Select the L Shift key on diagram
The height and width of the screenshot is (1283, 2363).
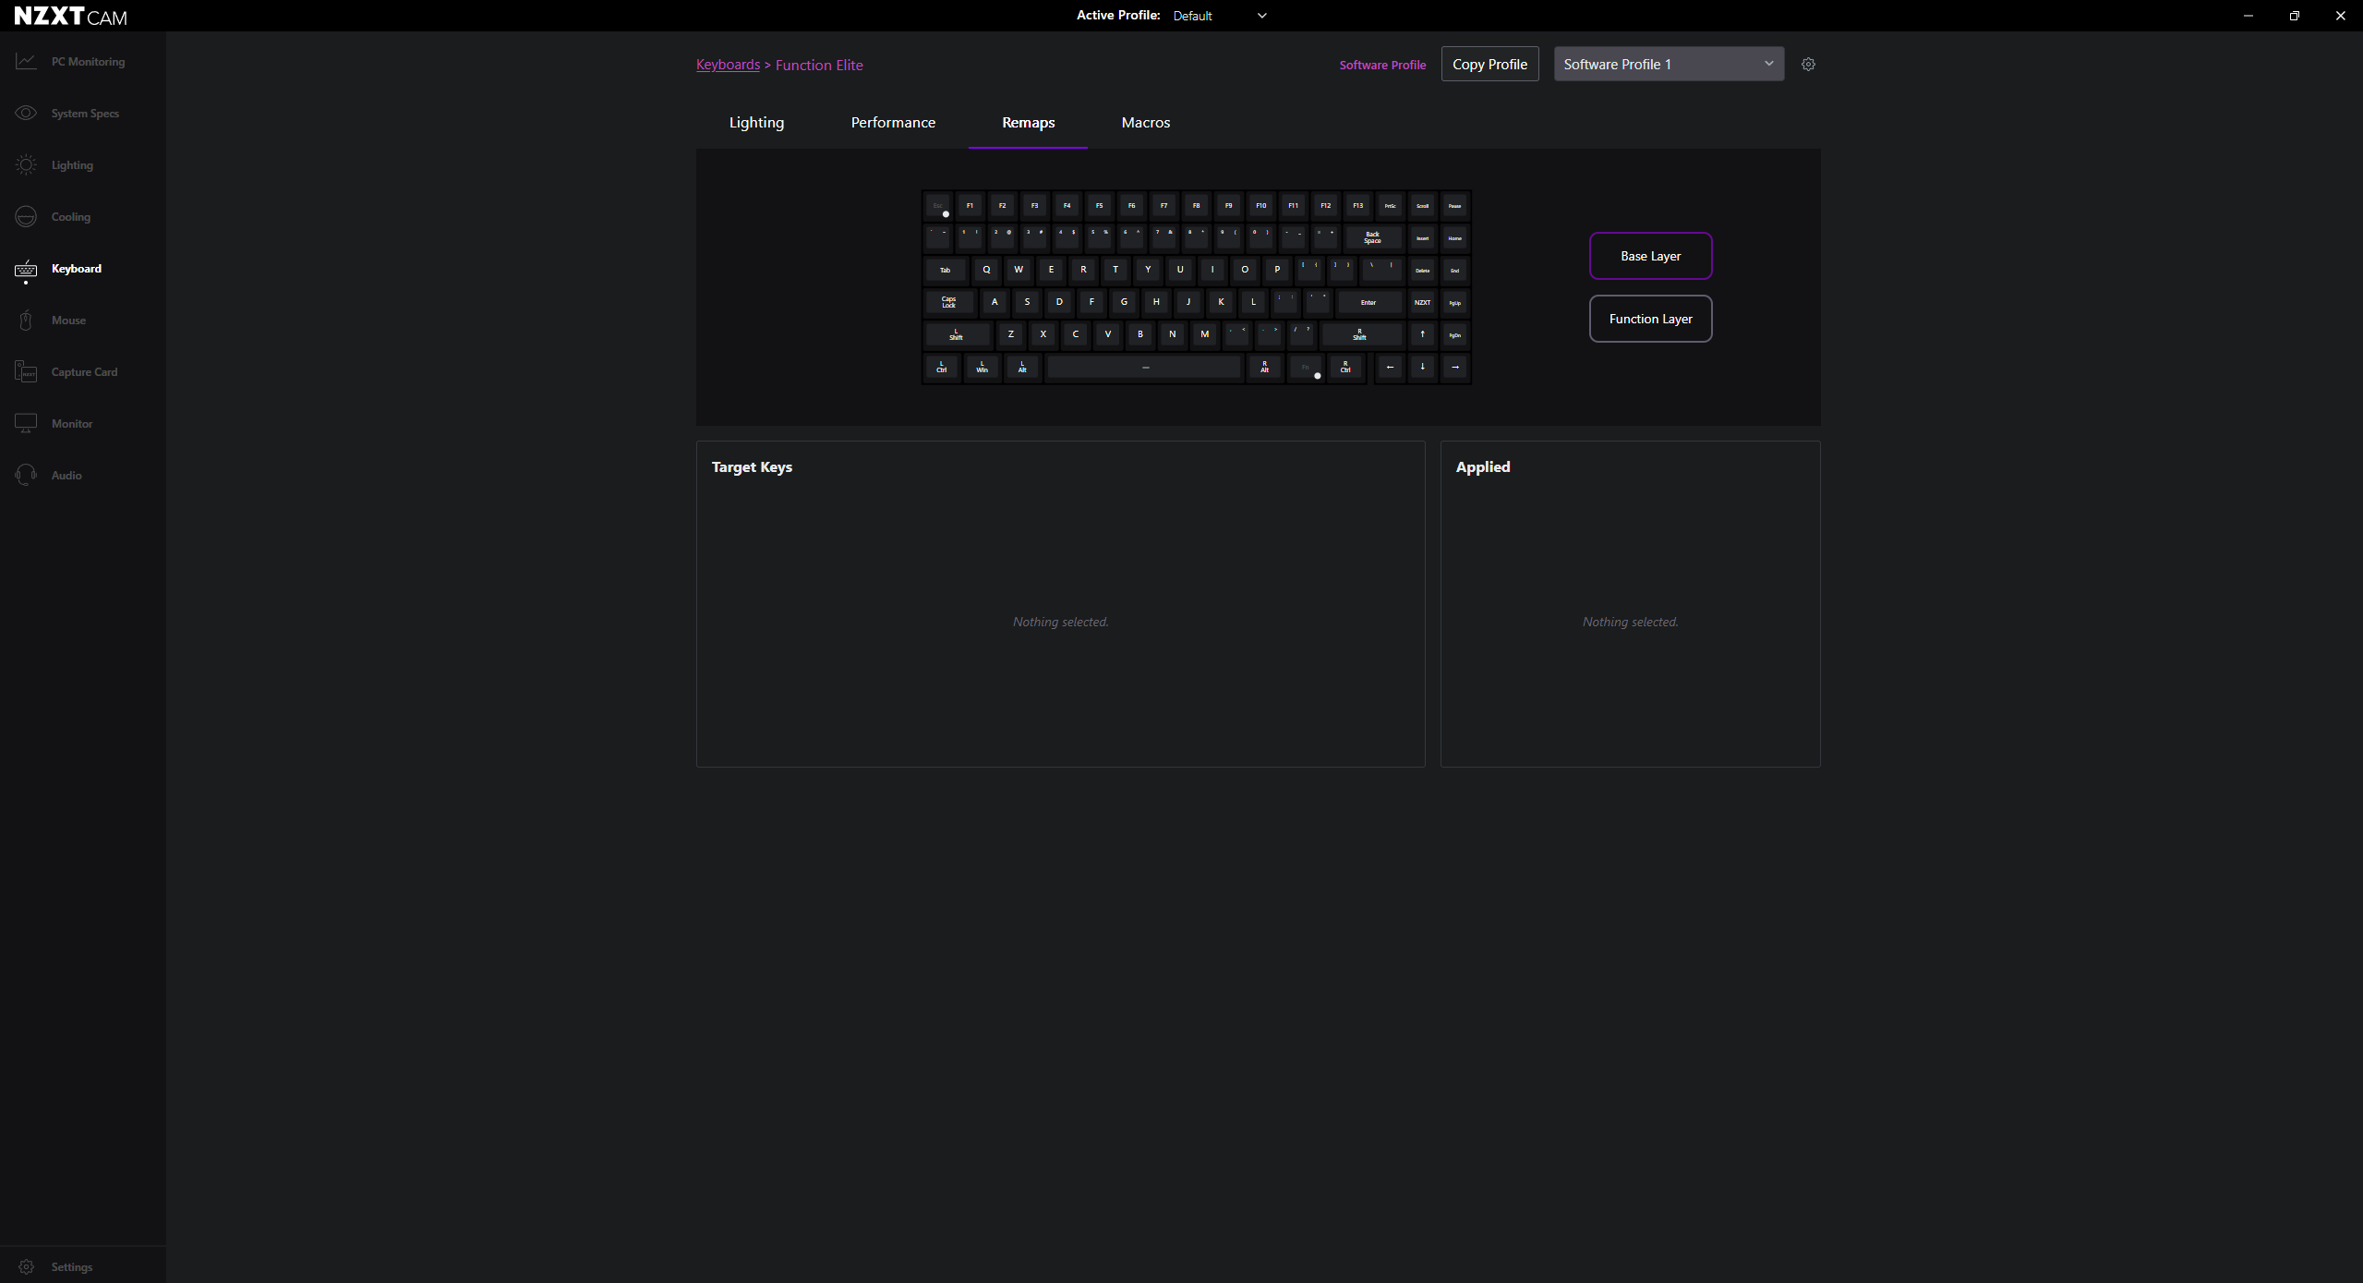[x=958, y=334]
